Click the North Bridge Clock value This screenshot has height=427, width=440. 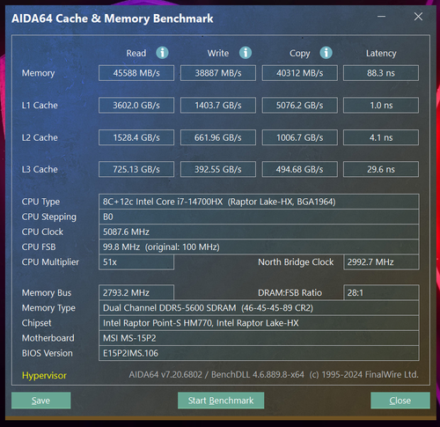click(x=381, y=262)
